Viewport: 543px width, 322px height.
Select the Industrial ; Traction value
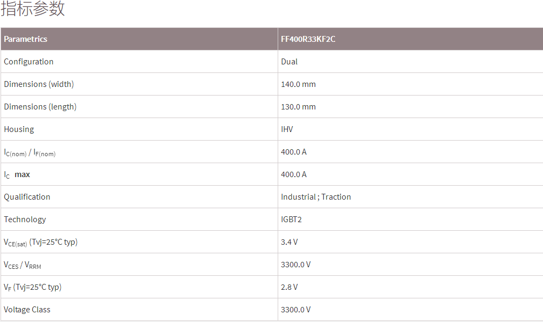point(316,197)
